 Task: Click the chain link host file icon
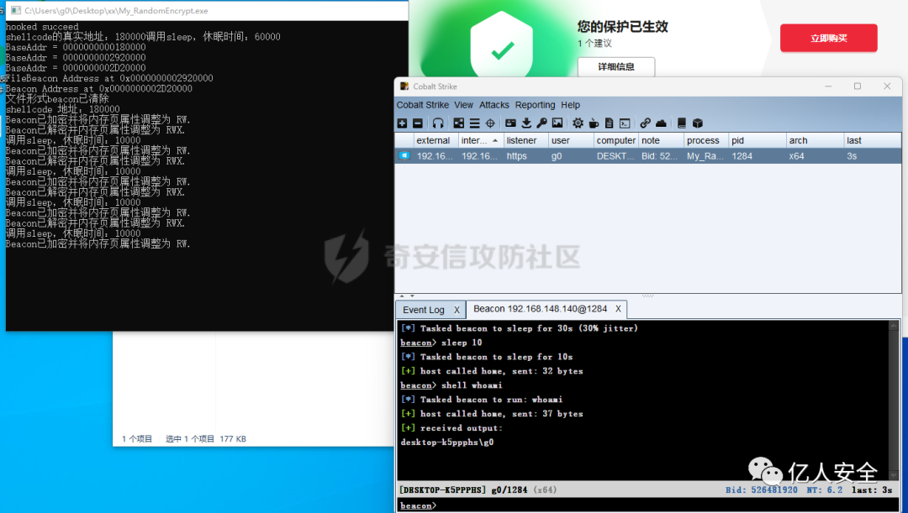coord(645,123)
